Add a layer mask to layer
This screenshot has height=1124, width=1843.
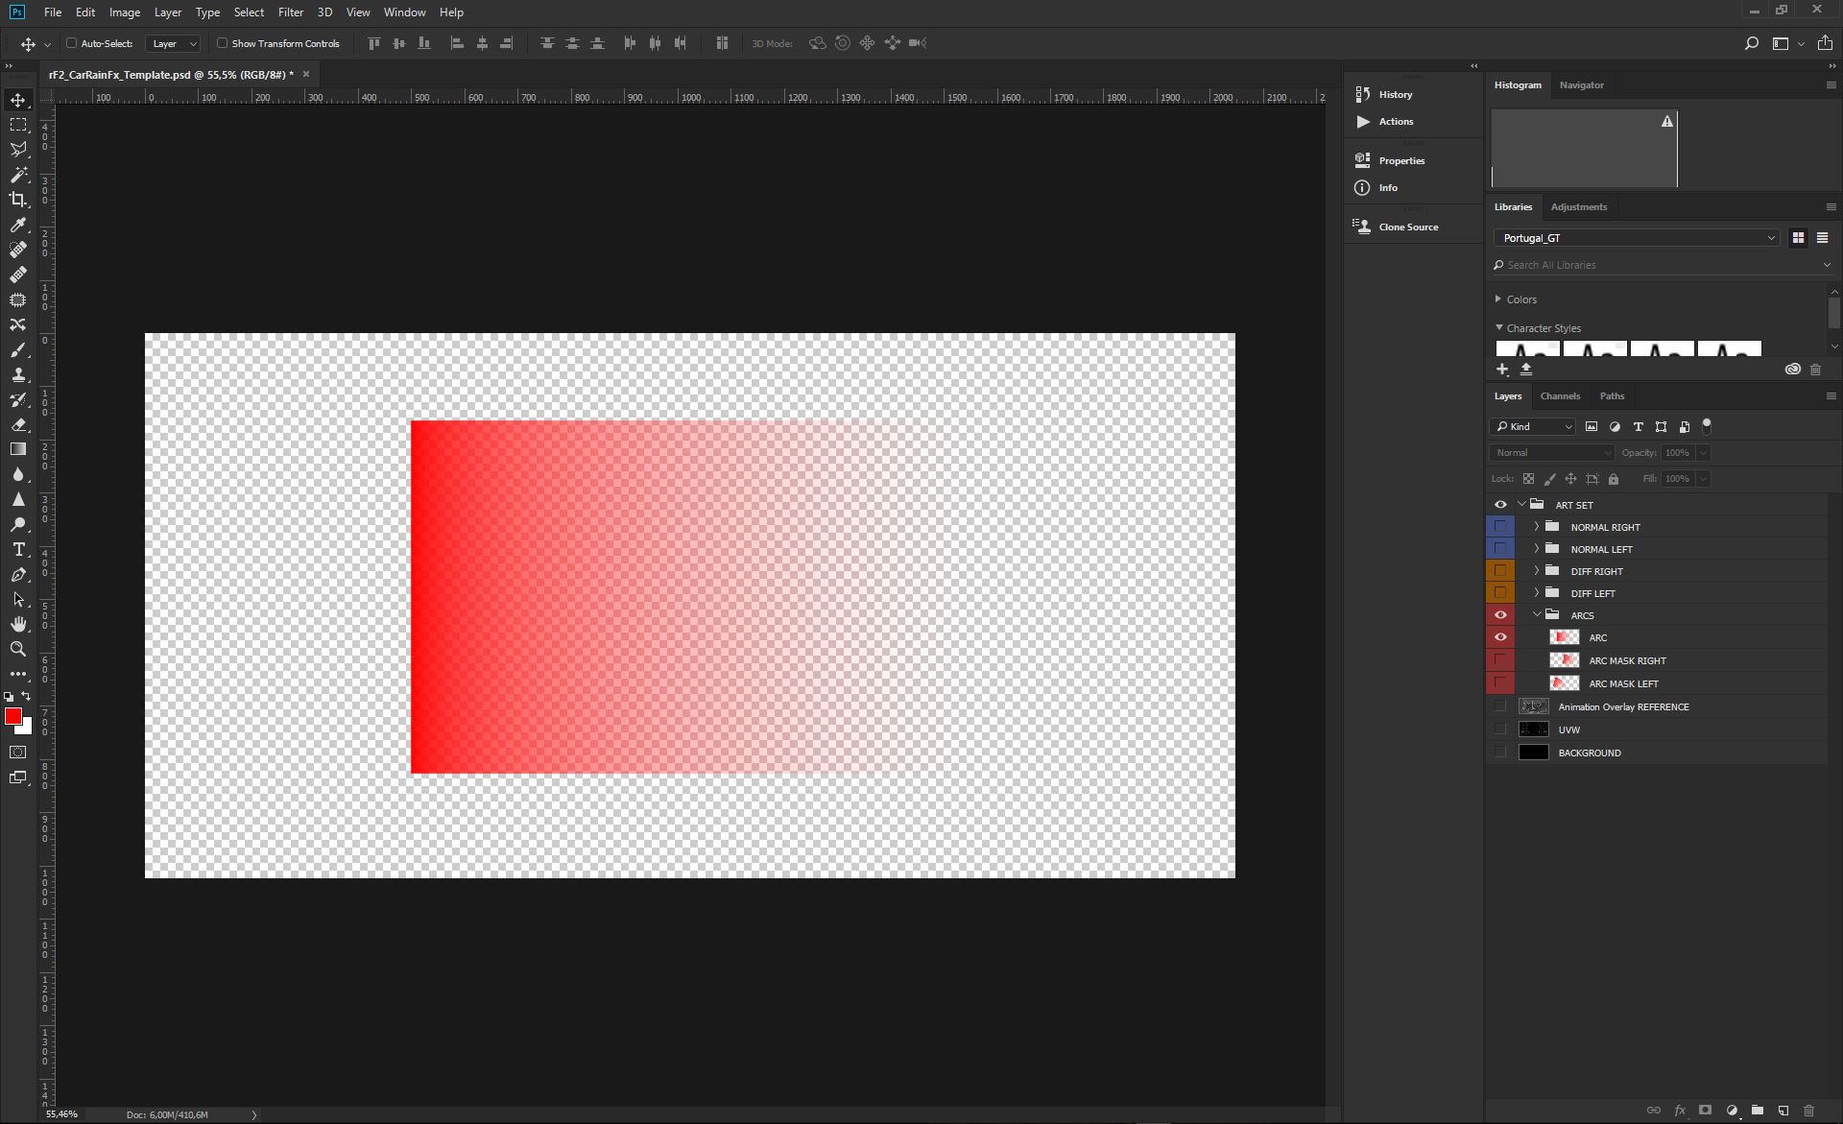point(1706,1111)
